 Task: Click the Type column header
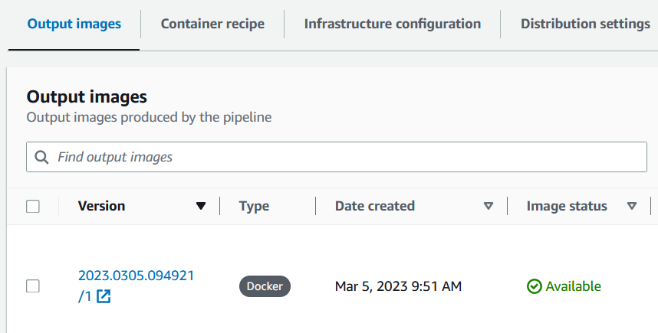pyautogui.click(x=254, y=206)
